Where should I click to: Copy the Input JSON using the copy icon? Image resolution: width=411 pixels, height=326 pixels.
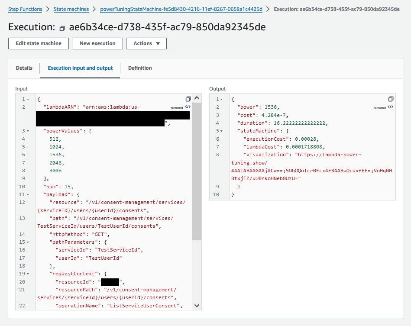[188, 99]
